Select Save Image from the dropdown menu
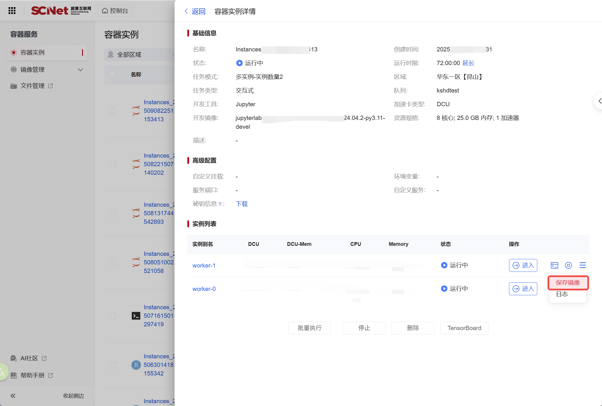 (568, 283)
